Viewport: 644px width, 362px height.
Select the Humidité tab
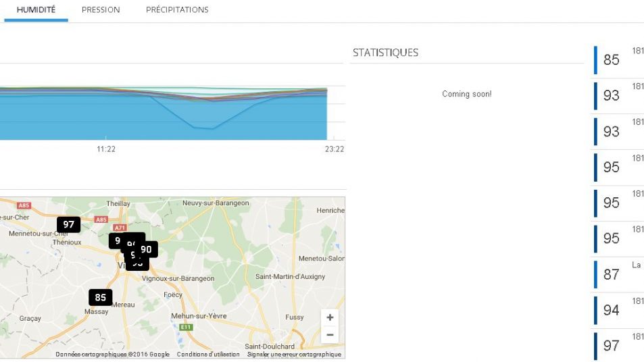point(36,10)
